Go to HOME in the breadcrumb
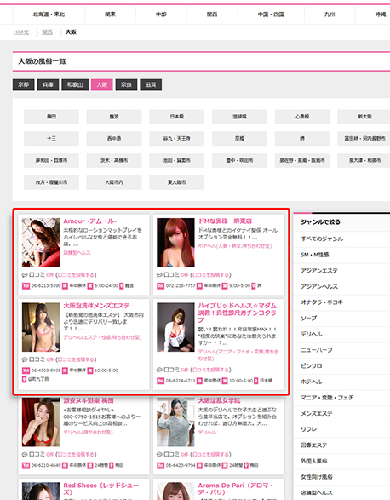 (21, 32)
